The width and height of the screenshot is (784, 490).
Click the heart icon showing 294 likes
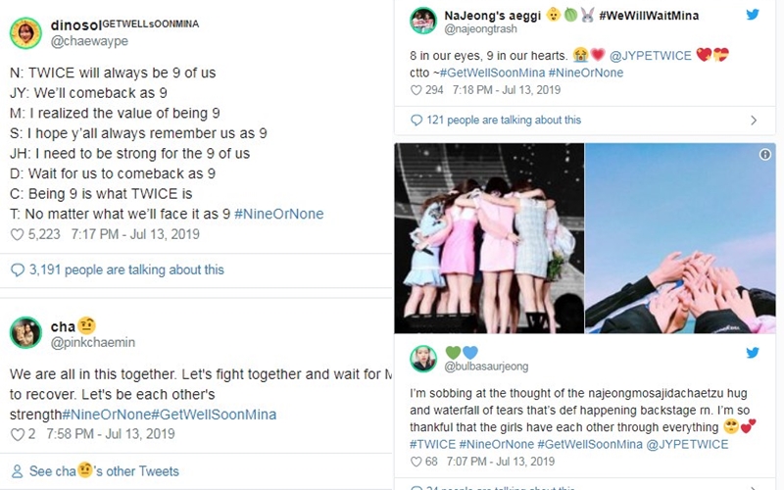[x=416, y=90]
